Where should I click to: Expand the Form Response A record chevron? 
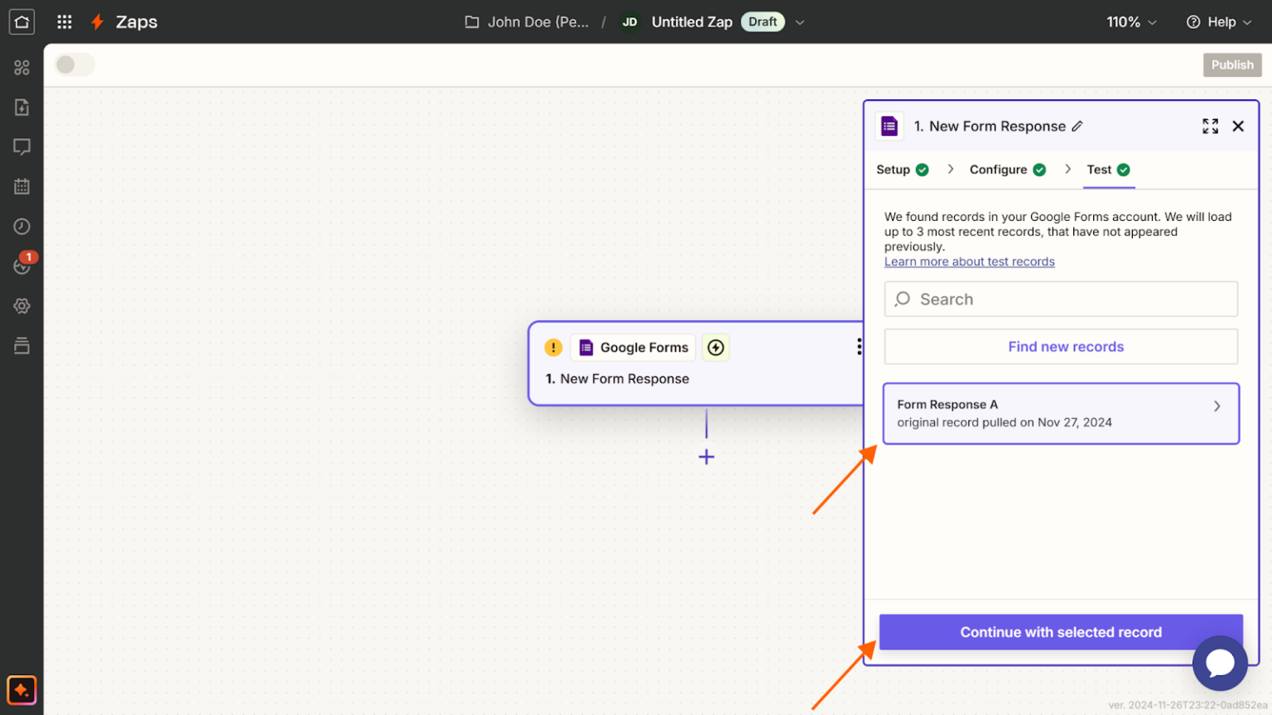[x=1217, y=406]
